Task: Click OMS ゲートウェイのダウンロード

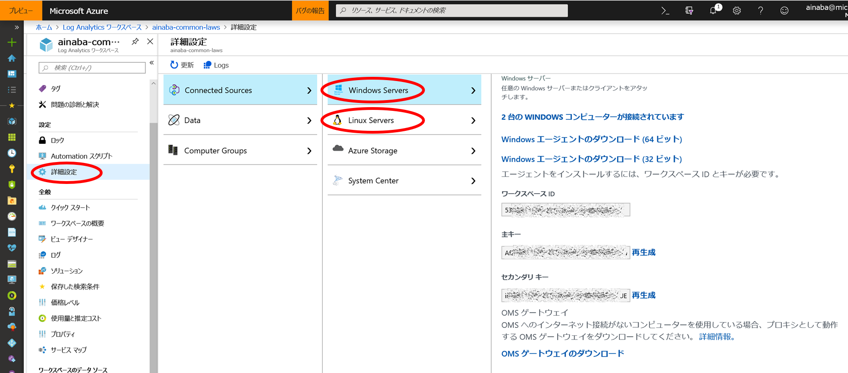Action: [563, 353]
